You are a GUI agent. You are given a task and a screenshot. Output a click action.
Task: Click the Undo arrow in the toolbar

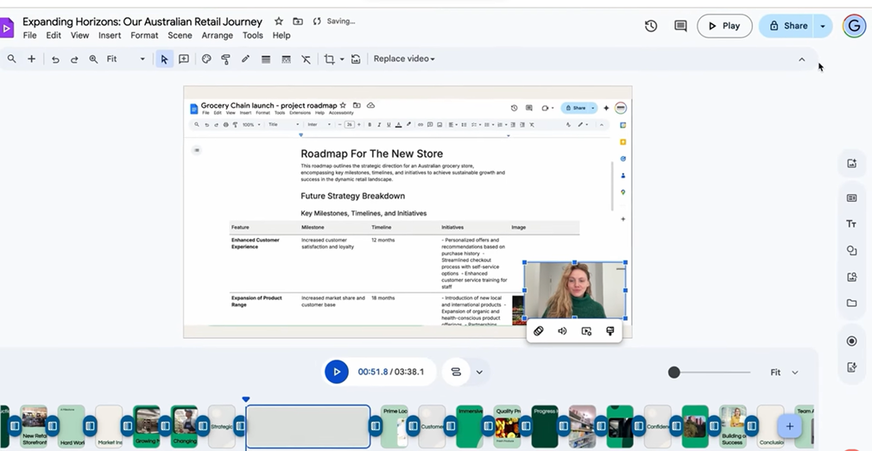55,60
